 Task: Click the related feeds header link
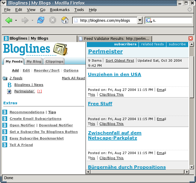(153, 44)
